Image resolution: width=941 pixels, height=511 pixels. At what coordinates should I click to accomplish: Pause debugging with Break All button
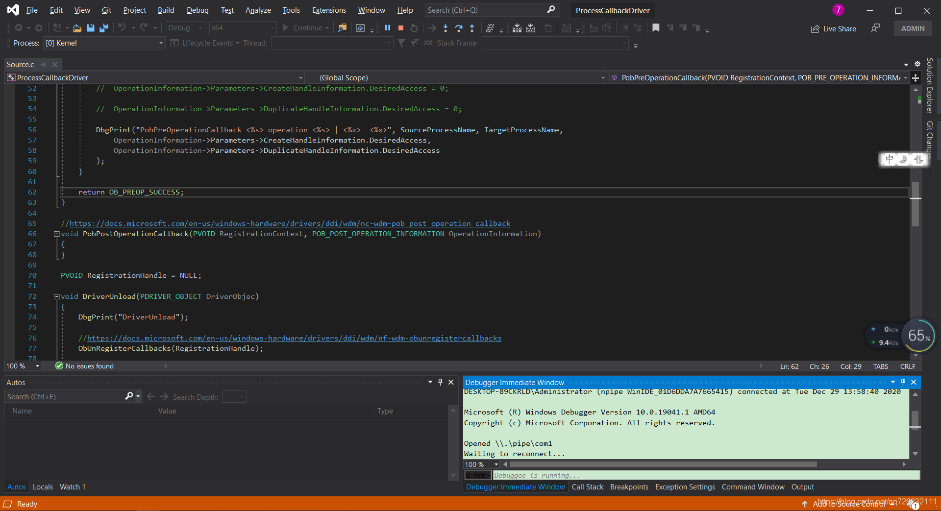pyautogui.click(x=388, y=28)
